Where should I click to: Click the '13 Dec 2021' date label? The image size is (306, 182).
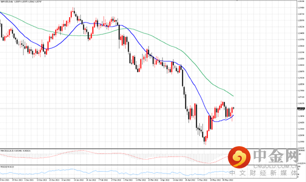click(x=41, y=180)
